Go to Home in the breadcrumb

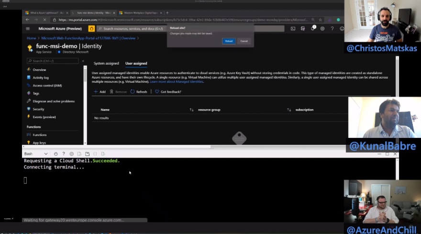(x=32, y=38)
